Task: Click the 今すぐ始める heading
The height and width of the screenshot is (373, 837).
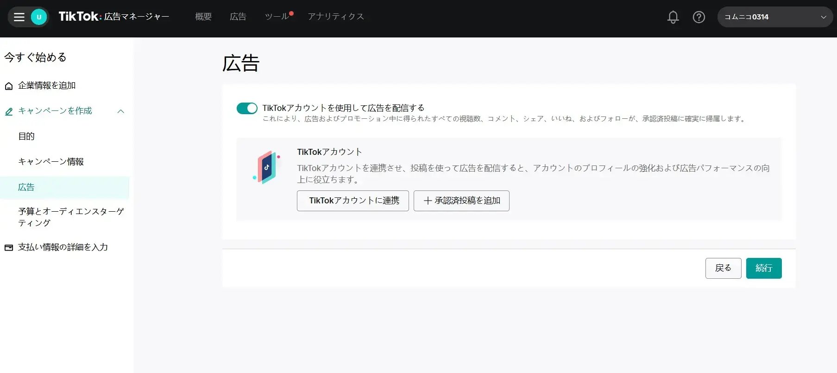Action: pos(36,57)
